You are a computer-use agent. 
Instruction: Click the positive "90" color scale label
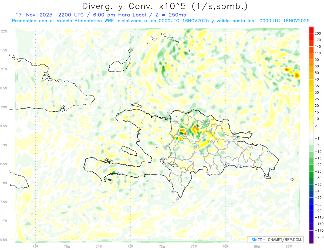pos(317,60)
